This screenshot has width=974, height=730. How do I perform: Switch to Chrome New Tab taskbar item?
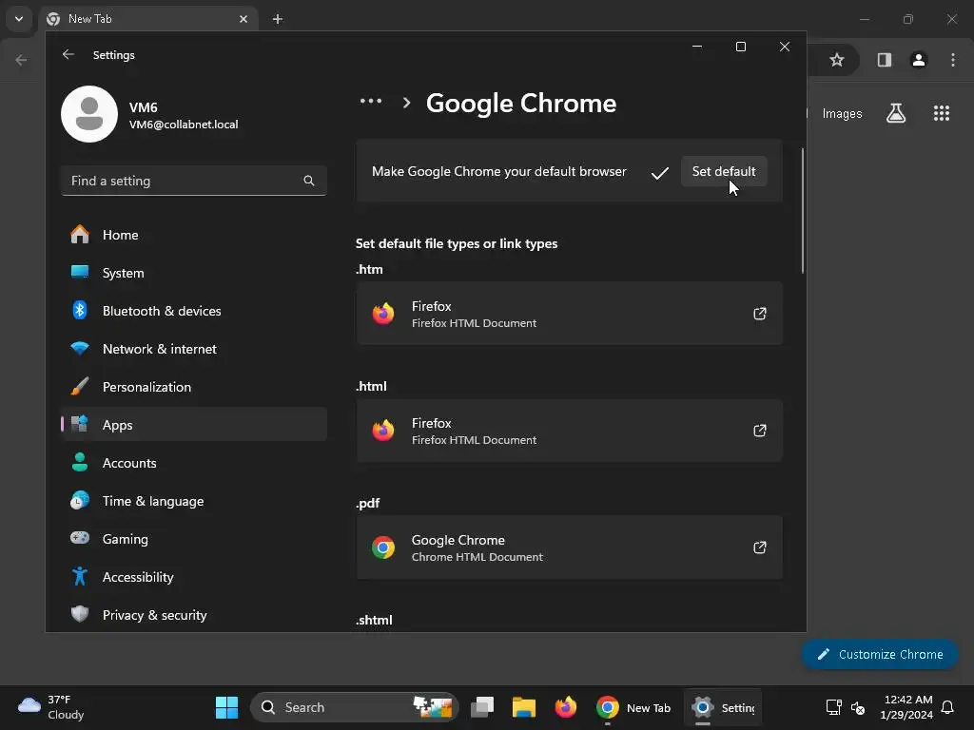[x=633, y=707]
